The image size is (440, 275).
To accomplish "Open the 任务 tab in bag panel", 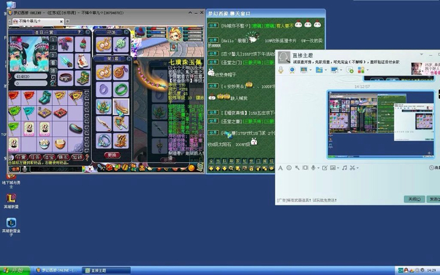I will [x=35, y=157].
